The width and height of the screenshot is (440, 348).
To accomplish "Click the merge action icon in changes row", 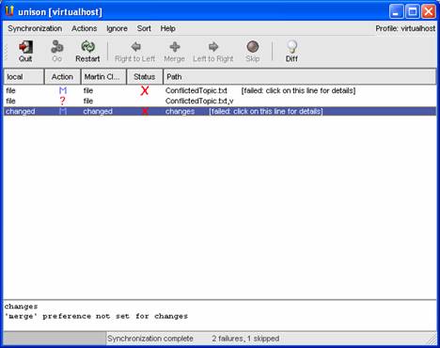I will click(x=63, y=111).
